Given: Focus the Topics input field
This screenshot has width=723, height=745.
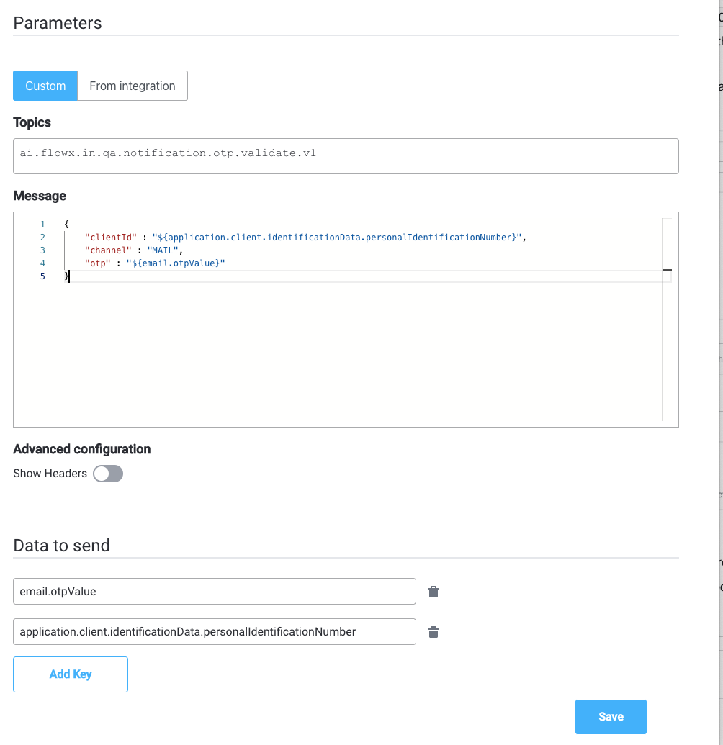Looking at the screenshot, I should [346, 156].
